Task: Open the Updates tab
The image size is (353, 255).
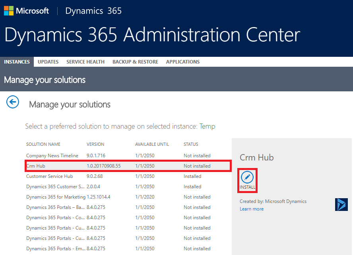Action: click(x=48, y=62)
